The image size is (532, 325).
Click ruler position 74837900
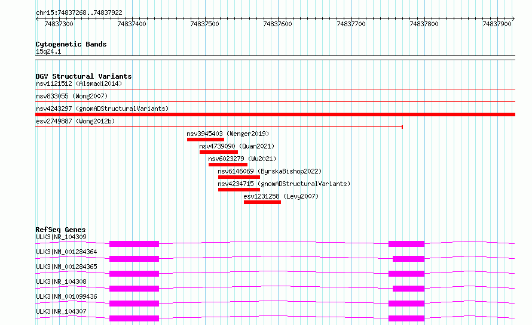pos(497,24)
